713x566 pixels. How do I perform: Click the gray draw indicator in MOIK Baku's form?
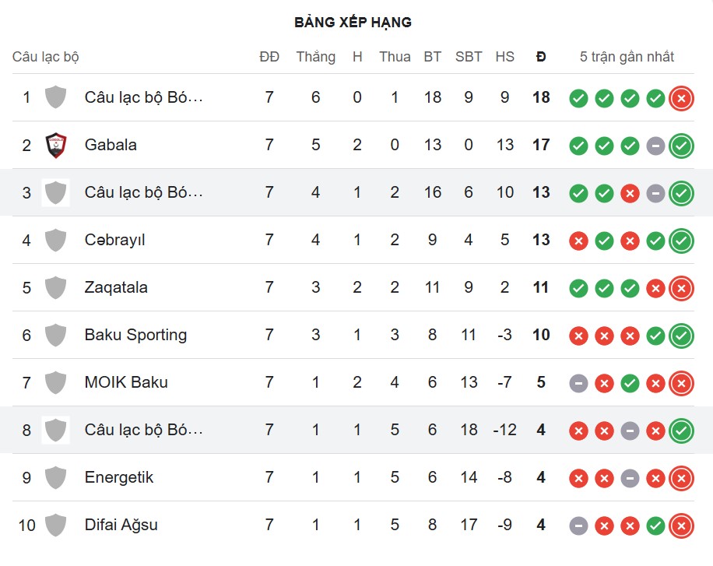click(578, 382)
